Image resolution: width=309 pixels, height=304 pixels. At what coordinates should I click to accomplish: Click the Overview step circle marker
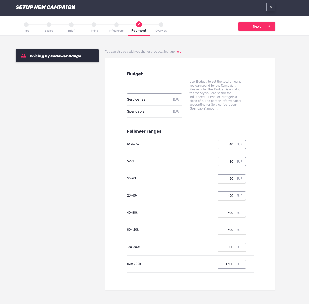(x=161, y=25)
